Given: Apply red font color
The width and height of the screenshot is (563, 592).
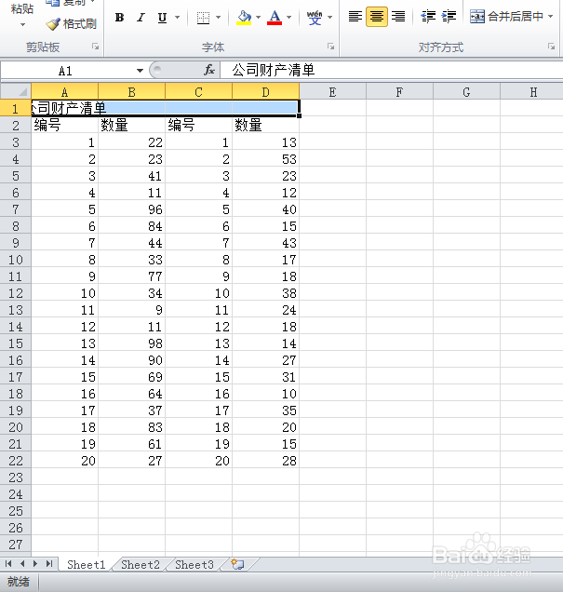Looking at the screenshot, I should [x=275, y=18].
